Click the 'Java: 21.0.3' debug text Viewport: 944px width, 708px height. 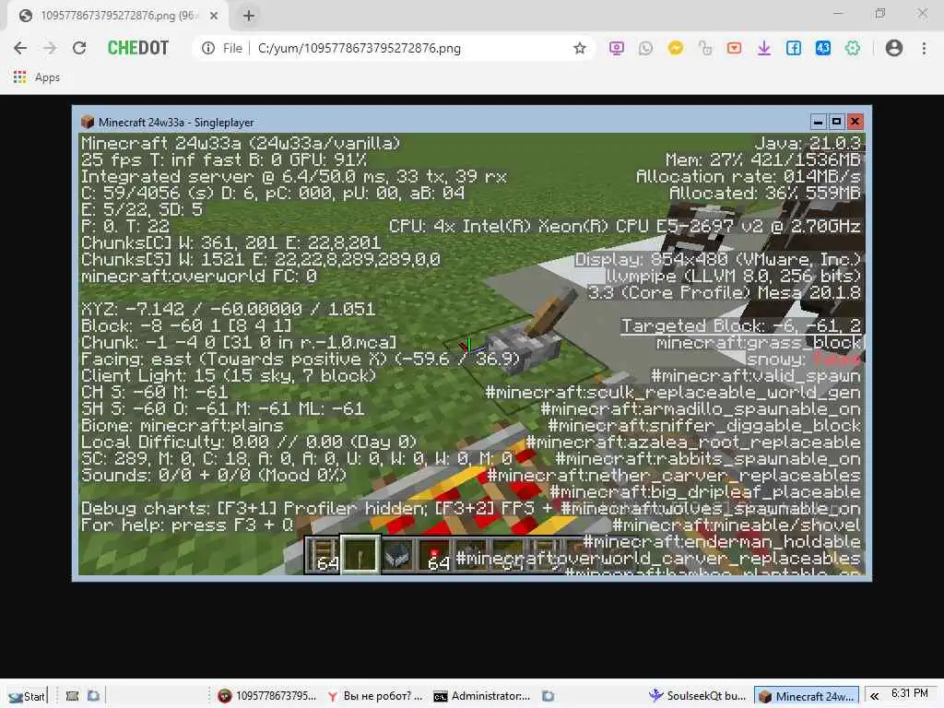tap(808, 143)
